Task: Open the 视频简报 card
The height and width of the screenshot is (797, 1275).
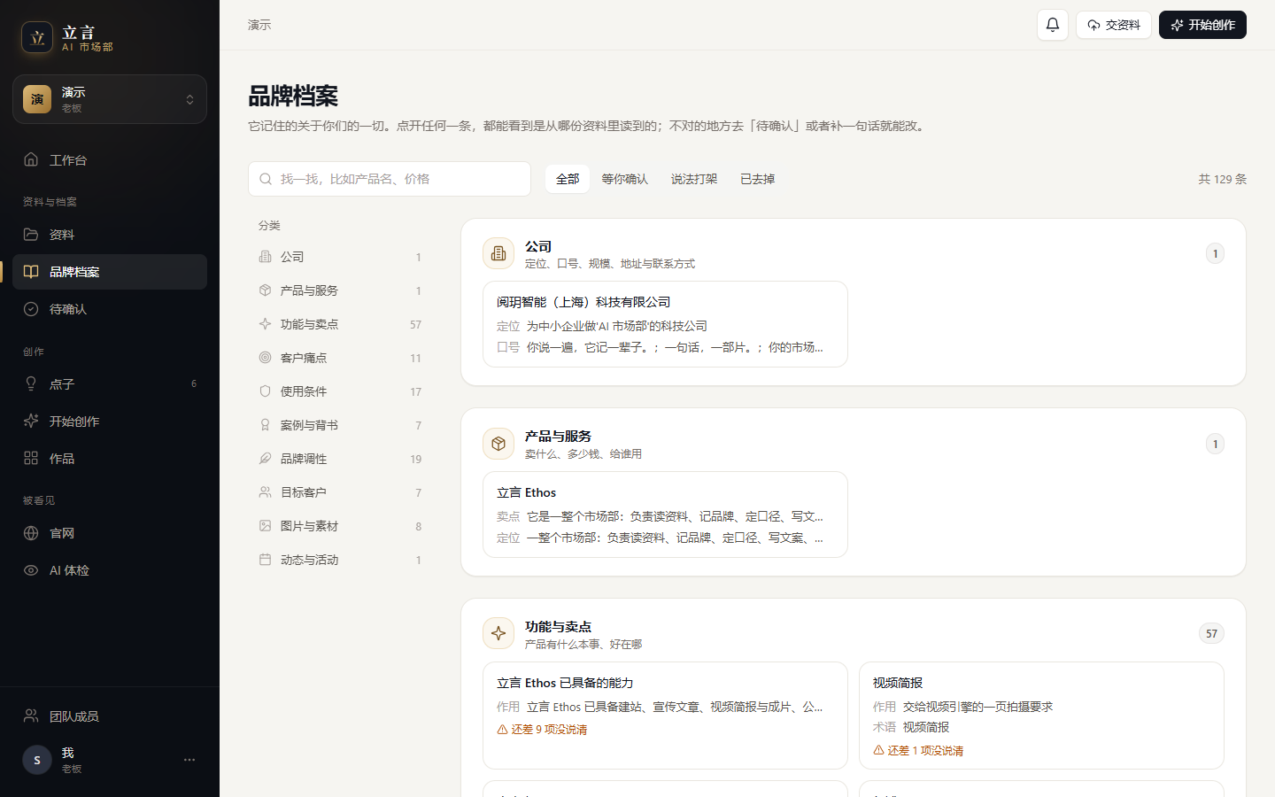Action: tap(1041, 716)
